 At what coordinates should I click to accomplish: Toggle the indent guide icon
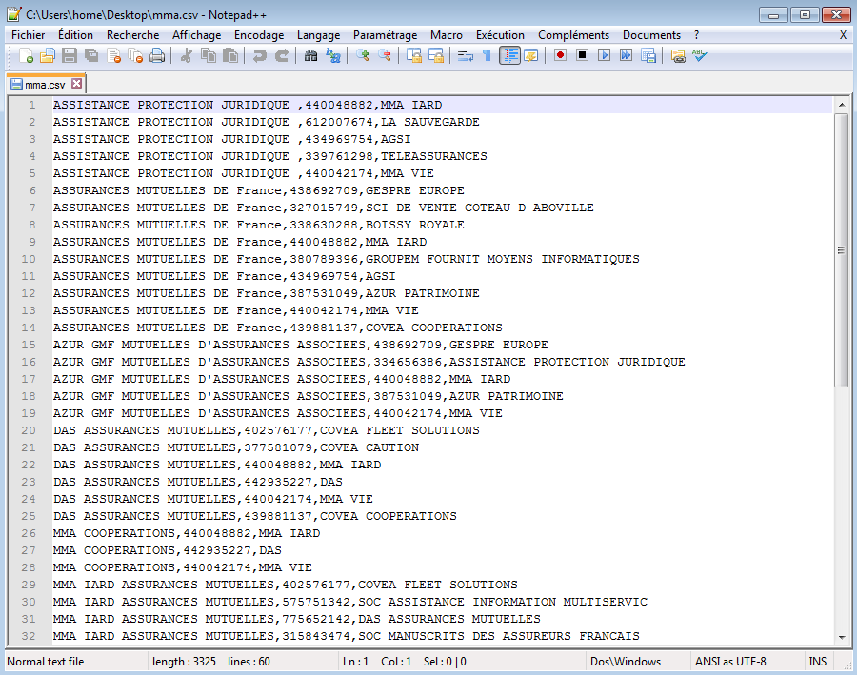(509, 56)
